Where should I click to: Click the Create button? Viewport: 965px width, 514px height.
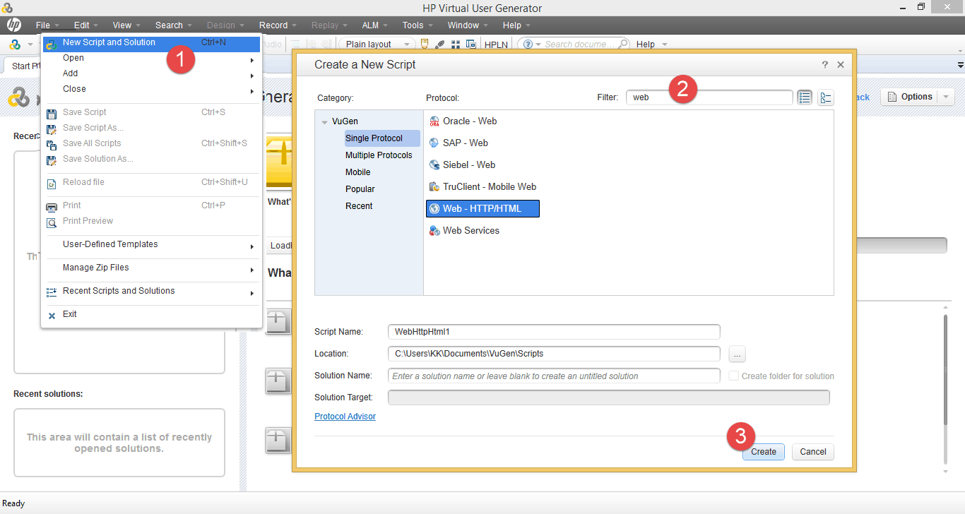(764, 452)
